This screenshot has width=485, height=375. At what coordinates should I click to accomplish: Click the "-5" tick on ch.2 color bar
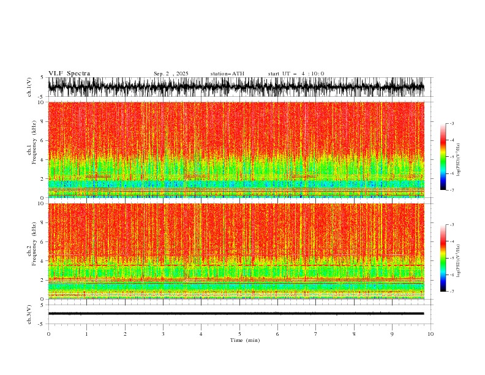coord(451,258)
